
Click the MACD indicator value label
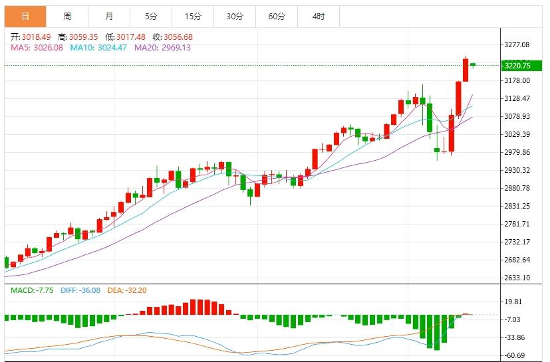coord(31,290)
